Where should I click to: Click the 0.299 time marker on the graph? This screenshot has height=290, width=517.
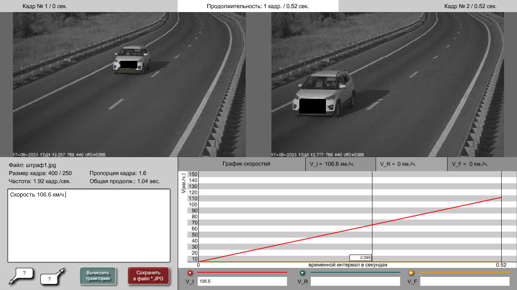click(x=360, y=258)
